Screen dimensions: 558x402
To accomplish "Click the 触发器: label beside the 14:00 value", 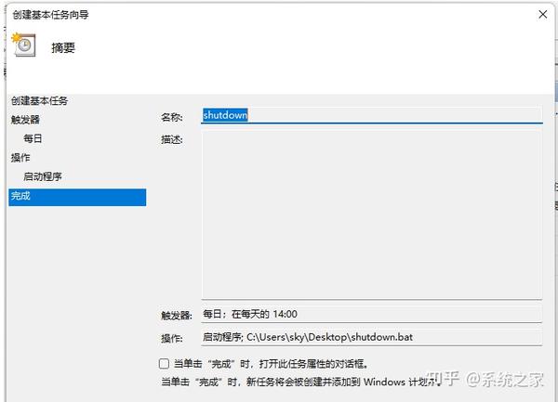I will click(177, 316).
